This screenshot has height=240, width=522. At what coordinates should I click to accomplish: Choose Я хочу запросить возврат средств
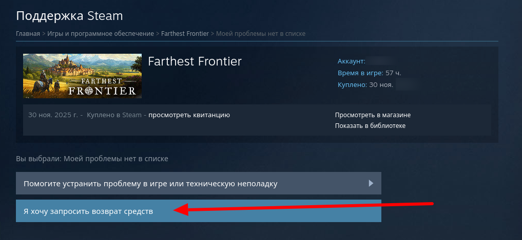click(199, 211)
